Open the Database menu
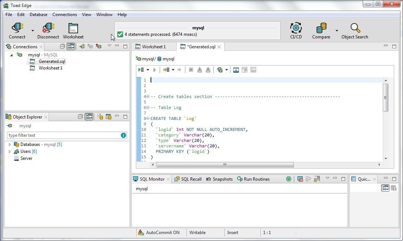403x241 pixels. 38,15
